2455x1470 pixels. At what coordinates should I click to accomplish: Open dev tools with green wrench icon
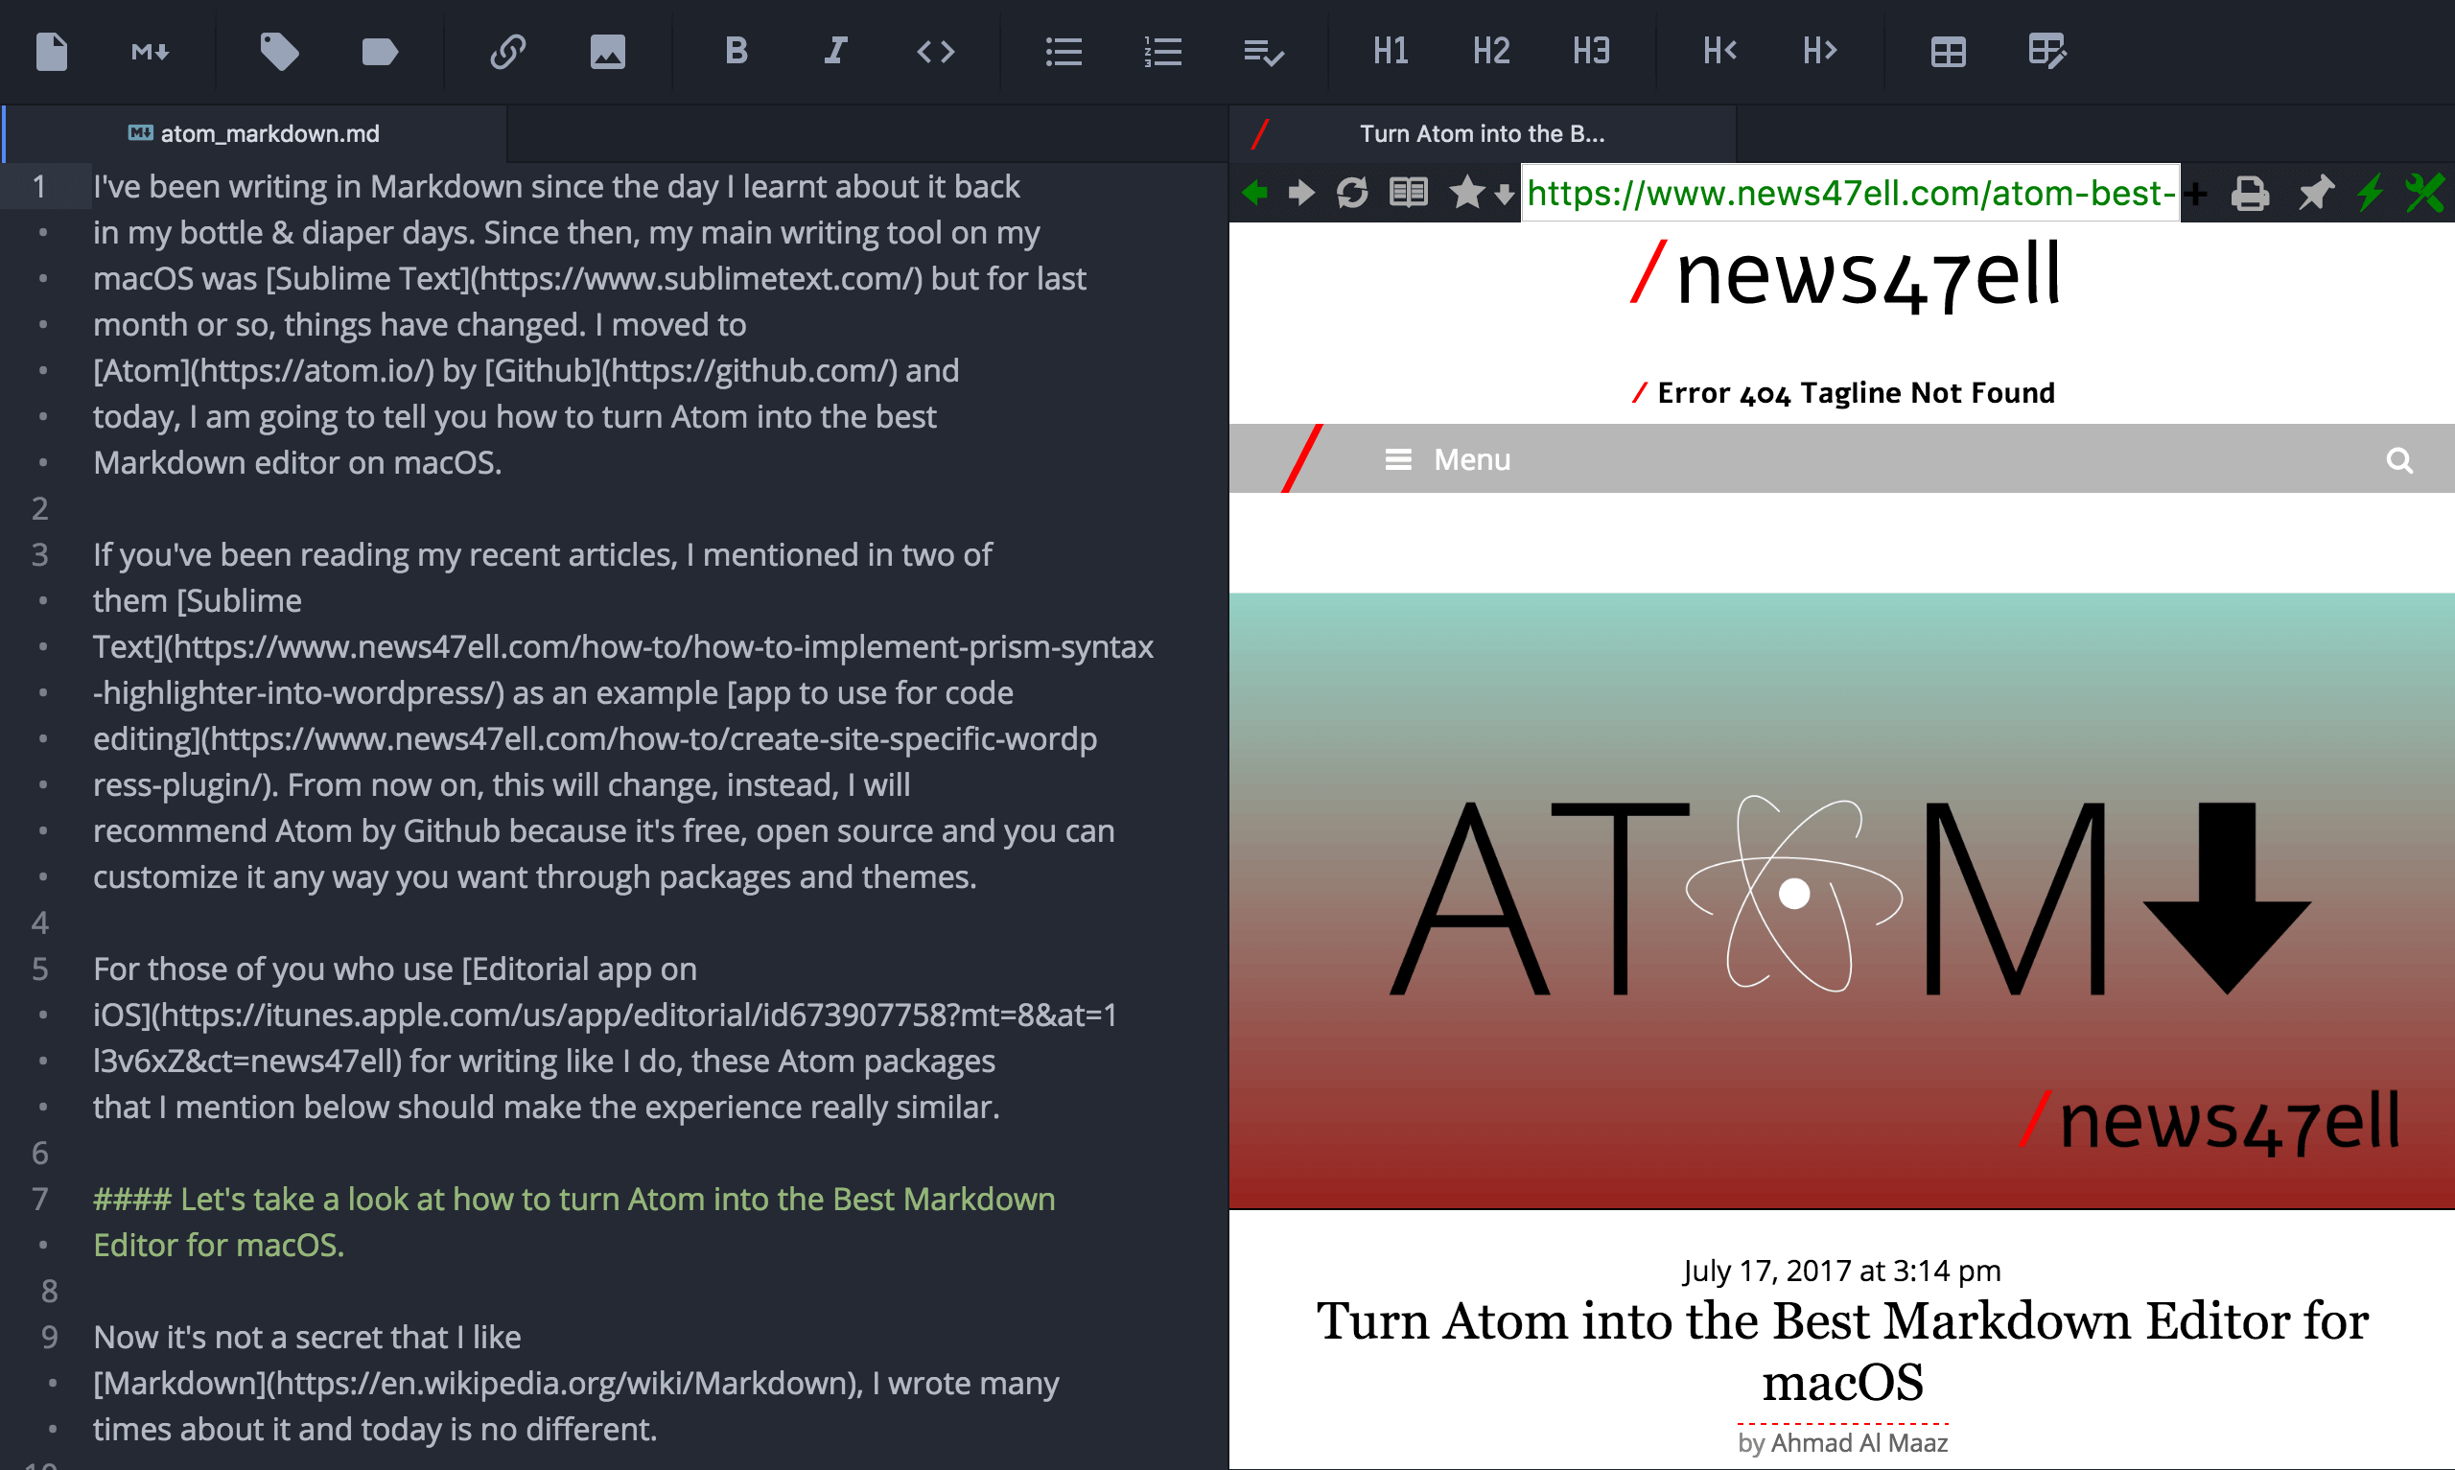[2424, 193]
